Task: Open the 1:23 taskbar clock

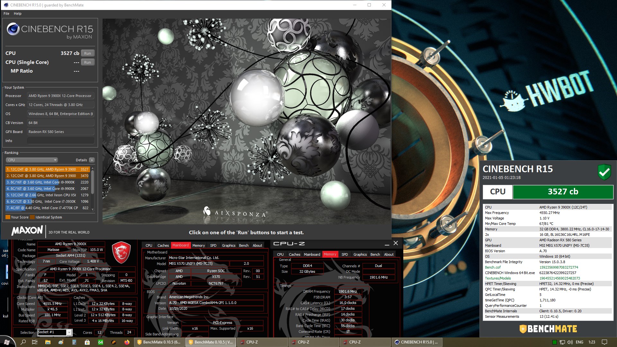Action: [592, 342]
